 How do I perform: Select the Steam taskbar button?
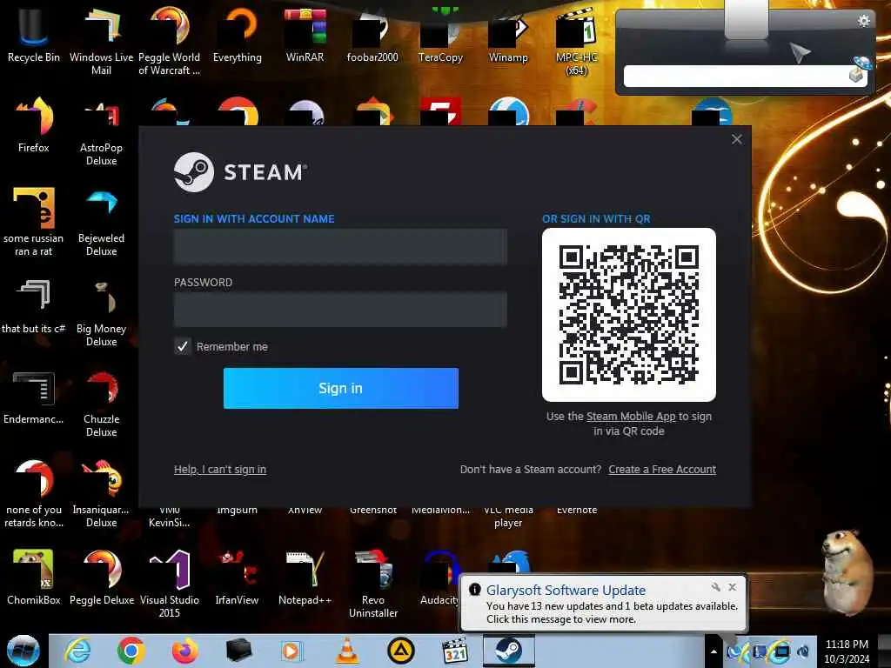pos(508,651)
